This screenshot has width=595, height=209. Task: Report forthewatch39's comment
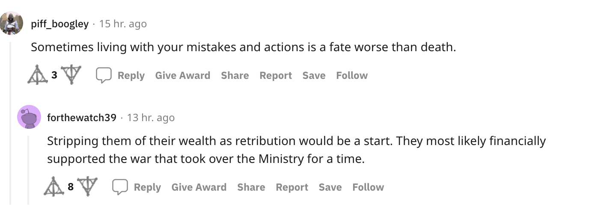tap(292, 187)
